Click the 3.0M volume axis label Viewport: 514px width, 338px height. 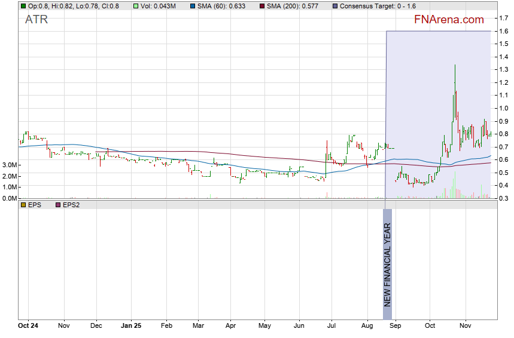(x=8, y=165)
